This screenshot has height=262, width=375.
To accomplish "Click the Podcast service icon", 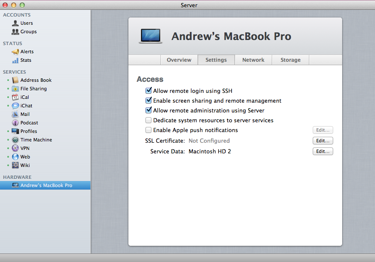I will coord(15,123).
